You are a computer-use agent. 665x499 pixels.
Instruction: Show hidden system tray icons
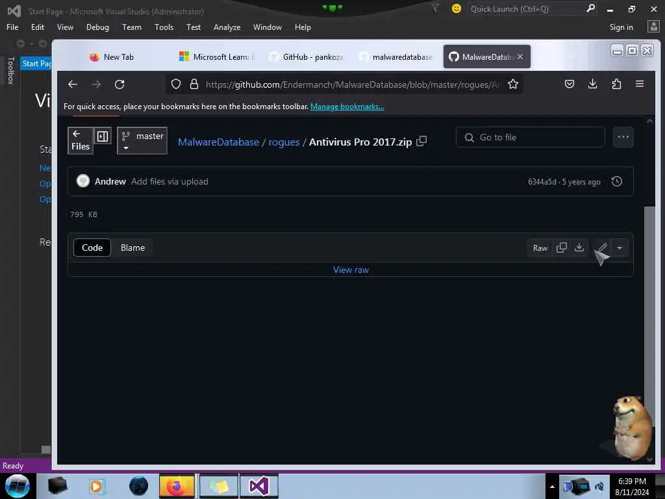(x=552, y=487)
